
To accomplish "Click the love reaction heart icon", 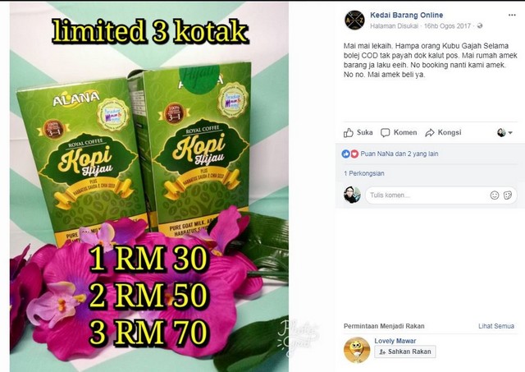I will click(x=354, y=154).
